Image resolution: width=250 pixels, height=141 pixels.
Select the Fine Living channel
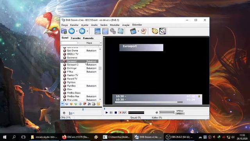pyautogui.click(x=79, y=100)
